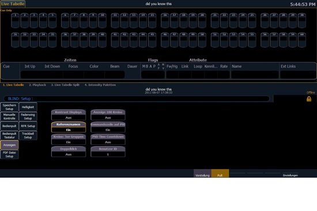
Task: Open the Vorstellung softkey
Action: [202, 173]
